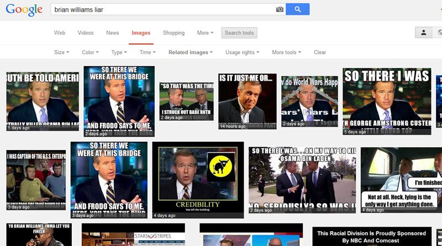442x246 pixels.
Task: Open the More dropdown menu
Action: coord(205,33)
